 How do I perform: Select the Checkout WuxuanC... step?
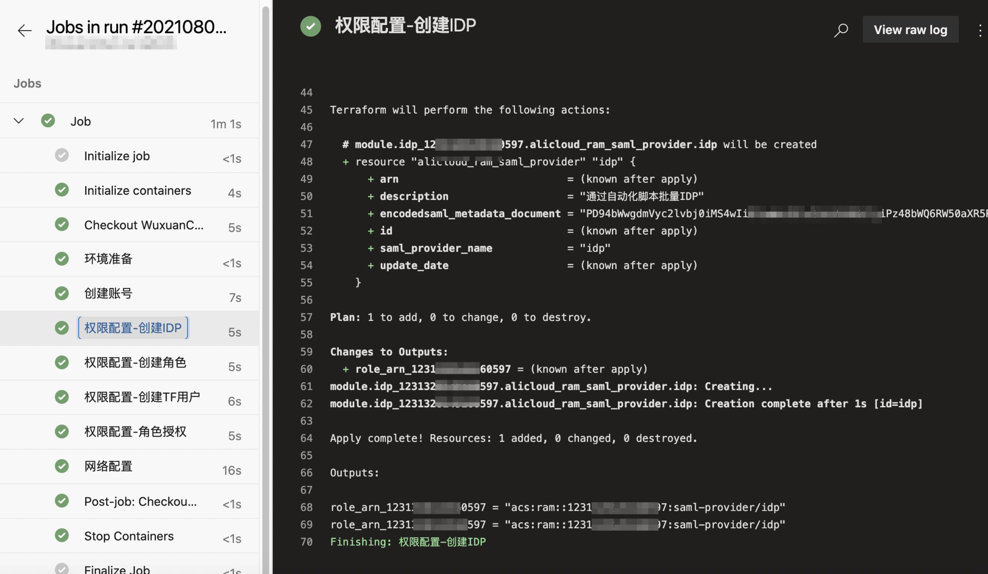tap(143, 225)
